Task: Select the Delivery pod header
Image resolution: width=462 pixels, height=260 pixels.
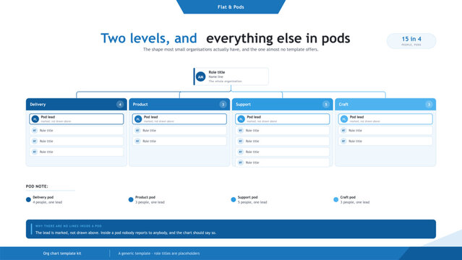Action: tap(77, 104)
